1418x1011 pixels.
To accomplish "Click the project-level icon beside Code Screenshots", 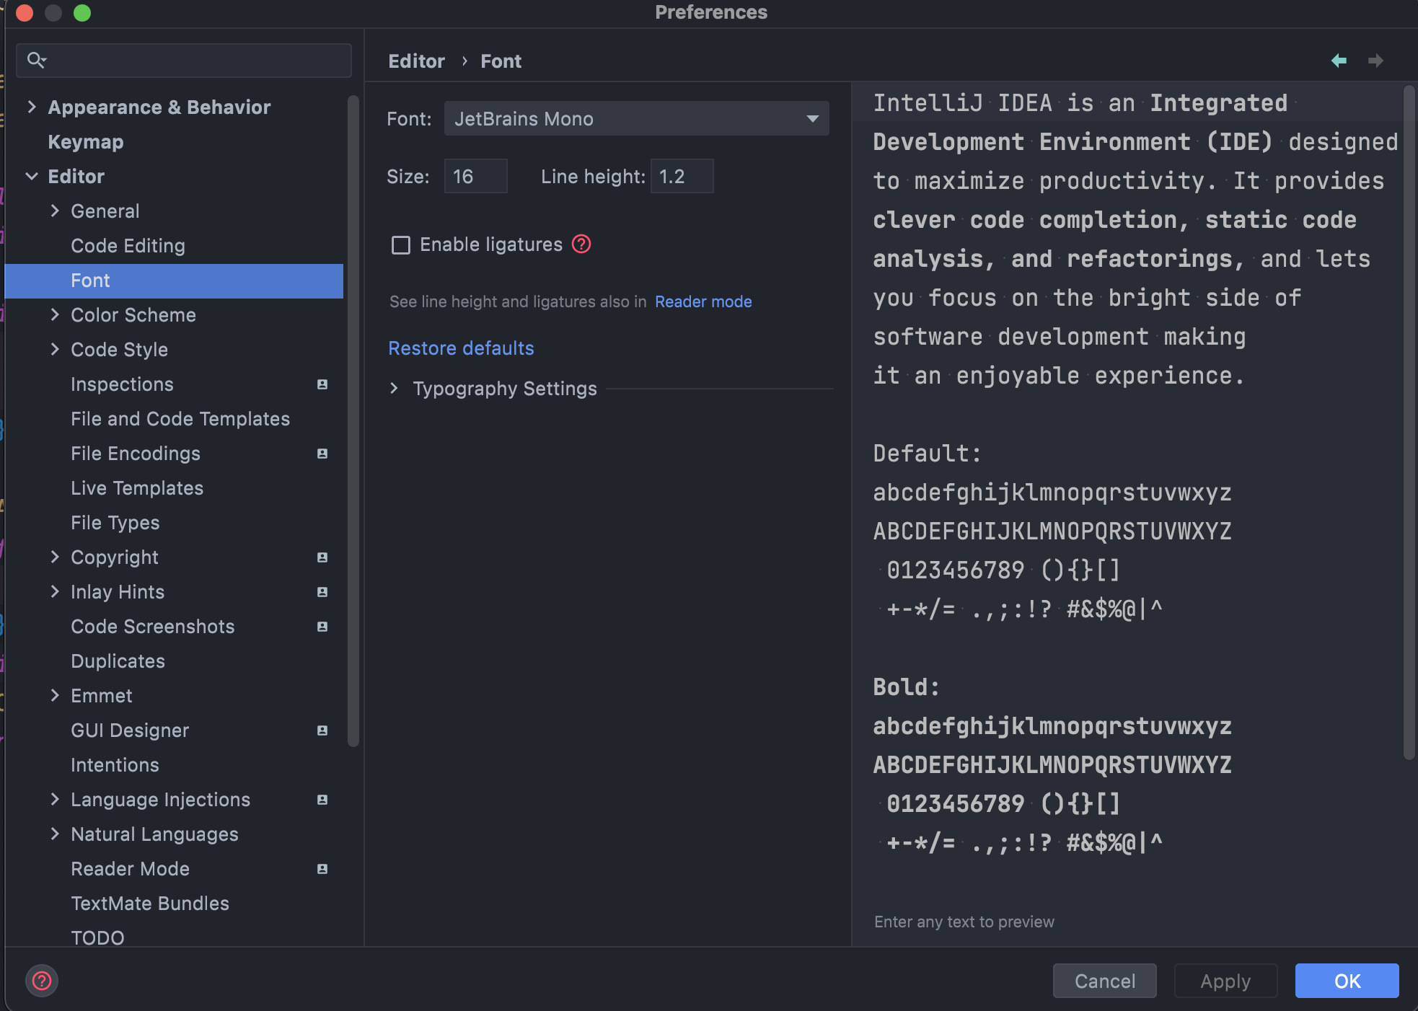I will point(322,627).
